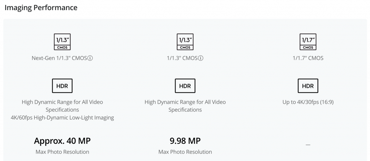Open info tooltip beside Next-Gen 1/1.3" CMOS

(x=90, y=58)
